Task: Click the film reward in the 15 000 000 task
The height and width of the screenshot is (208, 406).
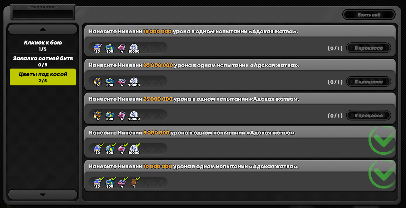Action: (97, 48)
